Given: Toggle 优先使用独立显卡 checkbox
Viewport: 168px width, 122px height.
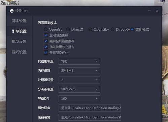Looking at the screenshot, I should coord(46,47).
